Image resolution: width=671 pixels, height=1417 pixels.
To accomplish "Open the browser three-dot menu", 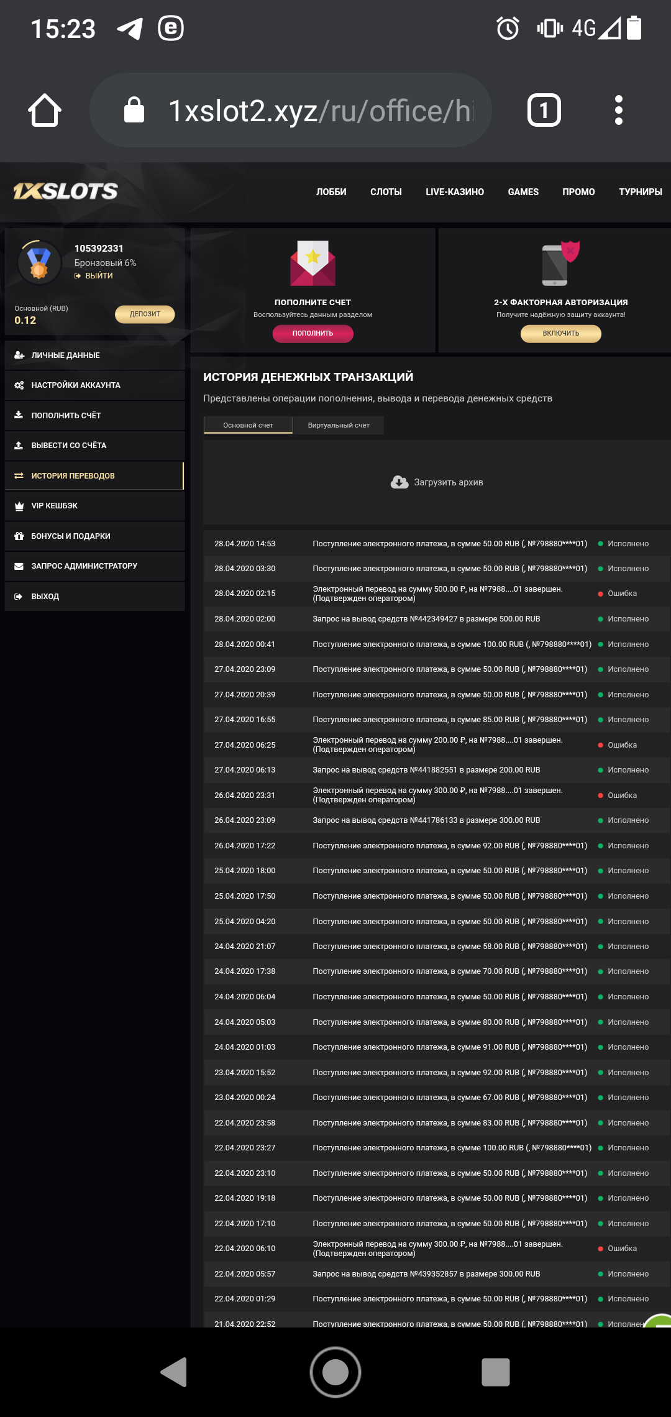I will pos(618,111).
